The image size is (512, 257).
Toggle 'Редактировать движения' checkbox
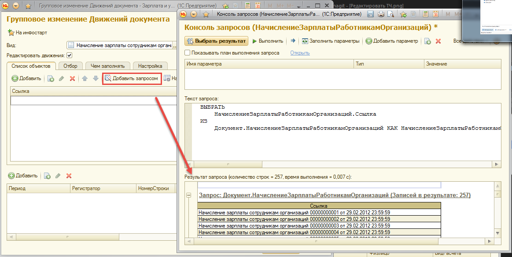click(x=69, y=55)
